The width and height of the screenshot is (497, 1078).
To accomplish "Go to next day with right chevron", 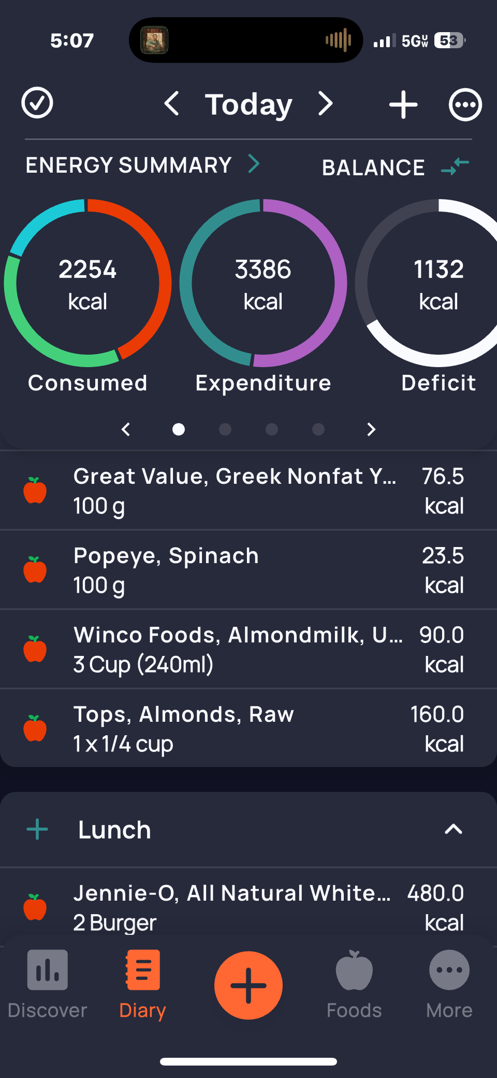I will point(325,104).
